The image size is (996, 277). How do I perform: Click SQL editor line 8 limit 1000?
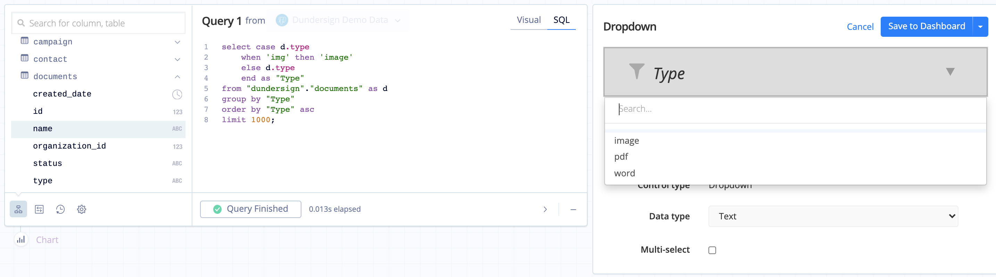(x=248, y=120)
